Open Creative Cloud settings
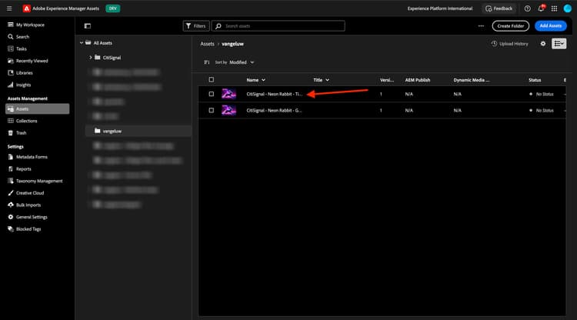 pos(30,193)
